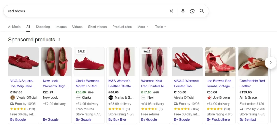Click the star rating with 3 reviews
277x127 pixels.
(152, 109)
